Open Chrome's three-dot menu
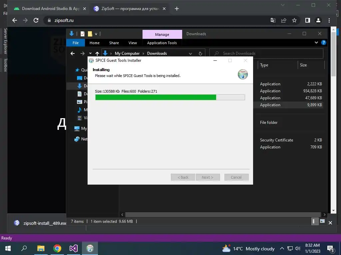 click(x=329, y=20)
